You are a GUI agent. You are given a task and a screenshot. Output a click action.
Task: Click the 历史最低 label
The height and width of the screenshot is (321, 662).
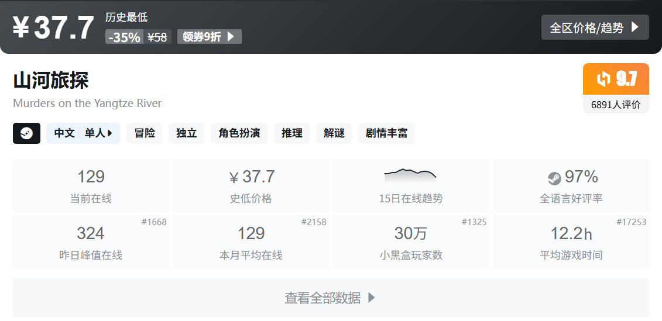click(x=126, y=18)
